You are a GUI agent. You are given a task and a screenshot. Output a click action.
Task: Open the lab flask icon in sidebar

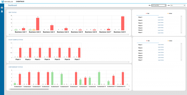(x=2, y=11)
